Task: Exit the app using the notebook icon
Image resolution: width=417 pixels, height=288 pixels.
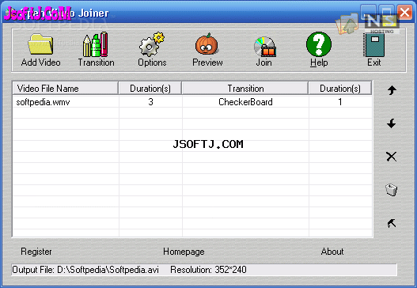Action: click(x=374, y=44)
